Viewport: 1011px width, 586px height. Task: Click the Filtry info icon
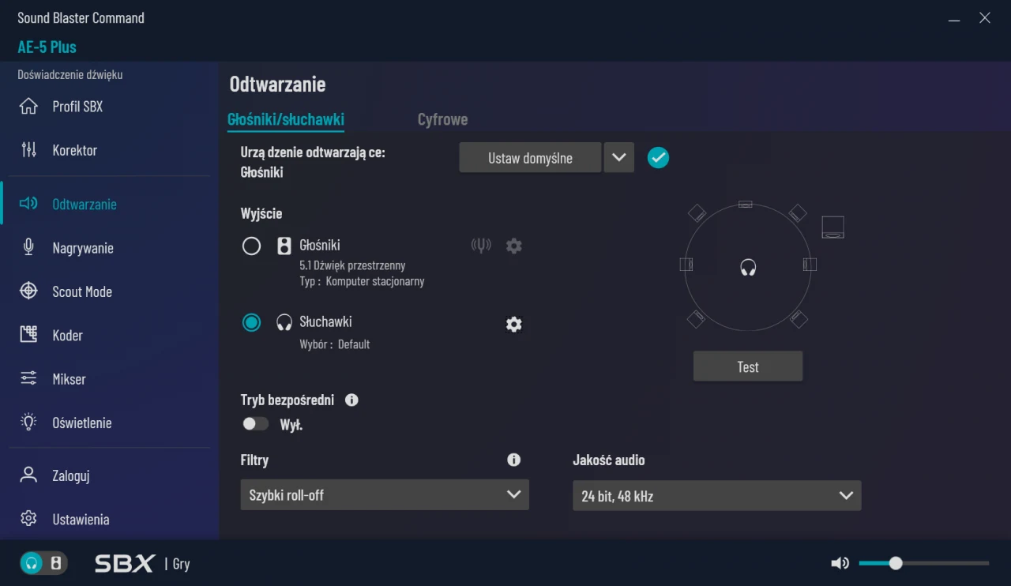513,460
